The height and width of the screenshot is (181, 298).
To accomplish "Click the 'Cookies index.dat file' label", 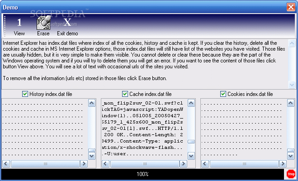I will point(250,94).
